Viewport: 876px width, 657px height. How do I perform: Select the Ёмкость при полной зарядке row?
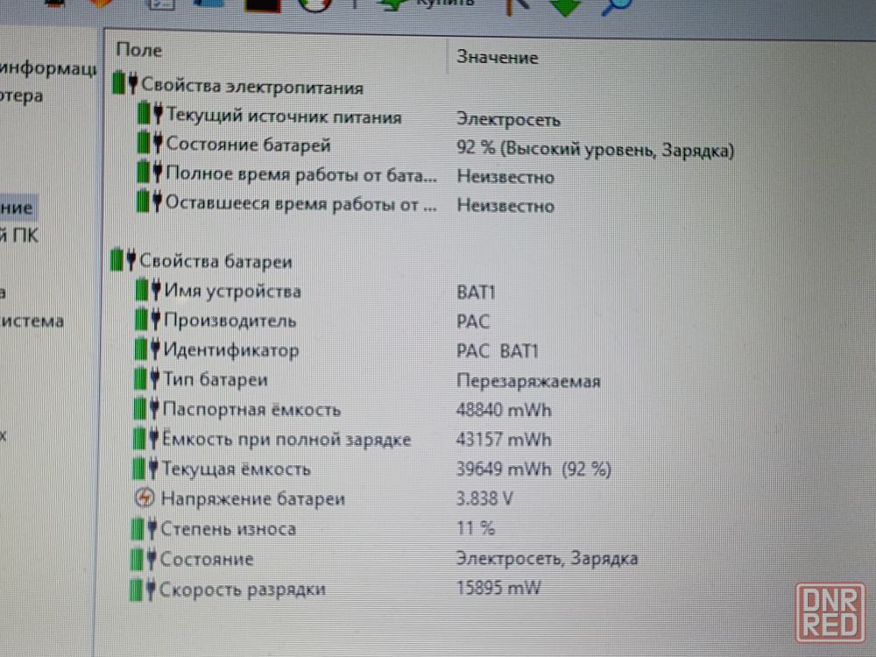point(286,440)
